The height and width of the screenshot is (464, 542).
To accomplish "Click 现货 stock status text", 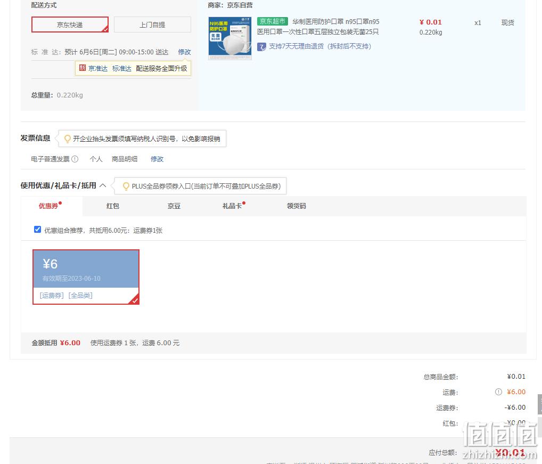I will coord(507,23).
